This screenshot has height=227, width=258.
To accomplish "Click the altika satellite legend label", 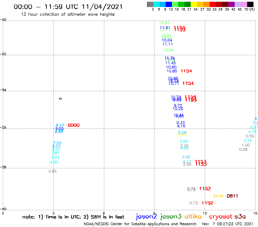I will (x=193, y=217).
